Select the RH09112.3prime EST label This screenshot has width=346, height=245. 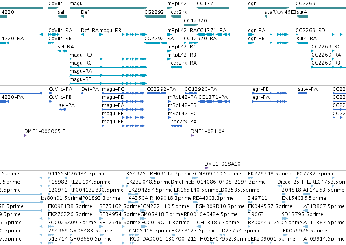coord(171,174)
